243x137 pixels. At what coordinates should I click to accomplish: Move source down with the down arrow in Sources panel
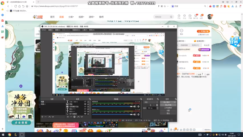tap(82, 117)
